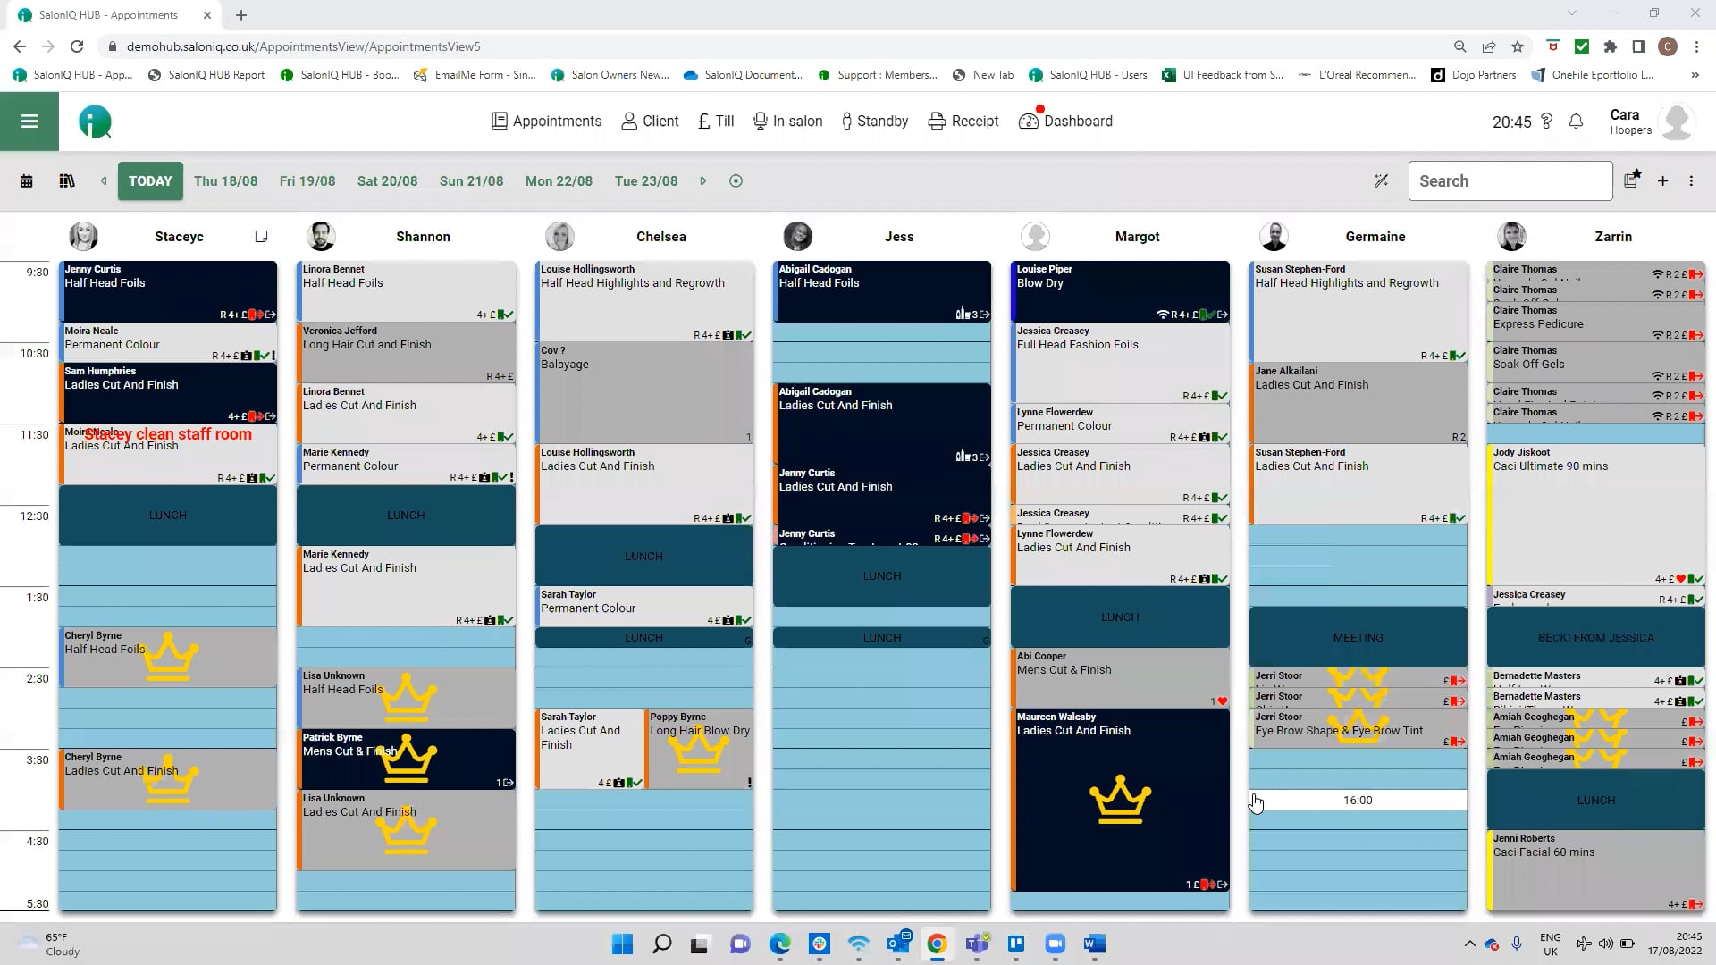Select Sat 20/08 date

(387, 181)
